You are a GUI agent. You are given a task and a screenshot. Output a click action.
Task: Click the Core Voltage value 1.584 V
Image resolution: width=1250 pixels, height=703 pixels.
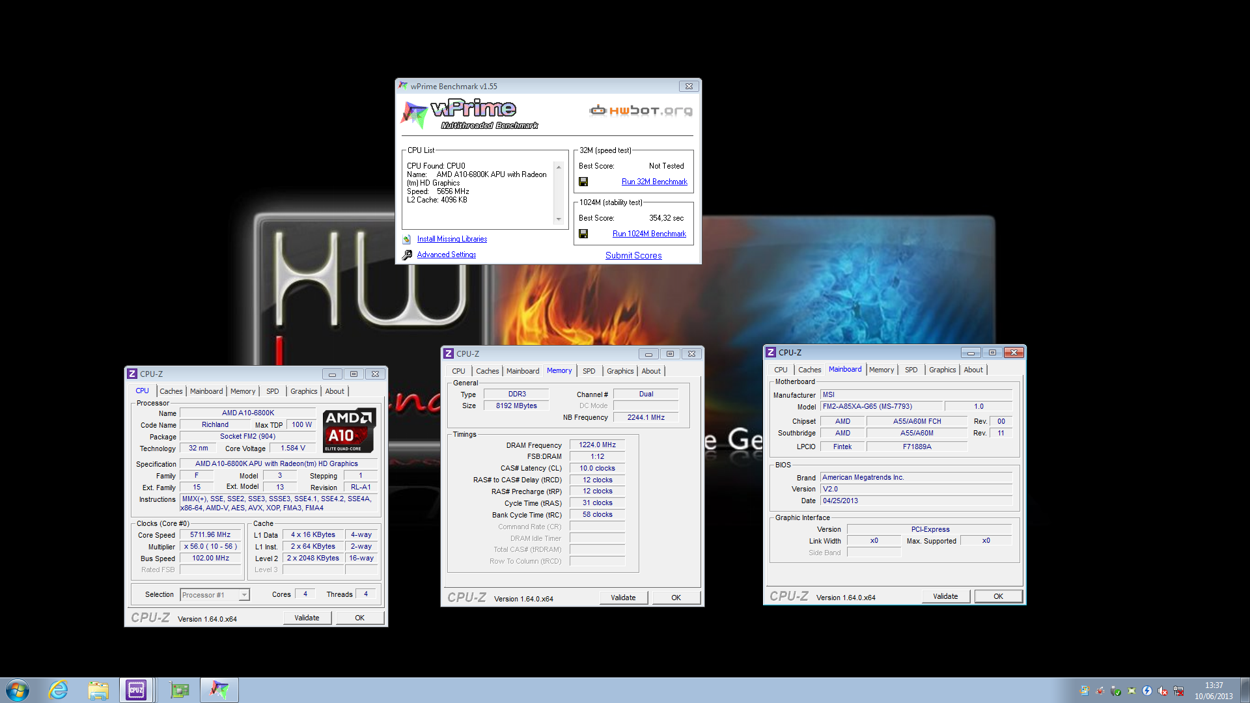pos(292,448)
